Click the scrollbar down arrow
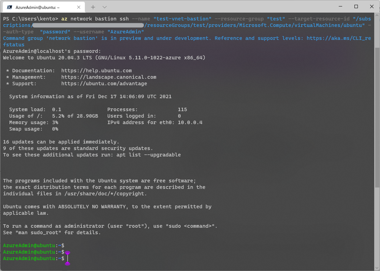This screenshot has width=380, height=271. tap(377, 268)
